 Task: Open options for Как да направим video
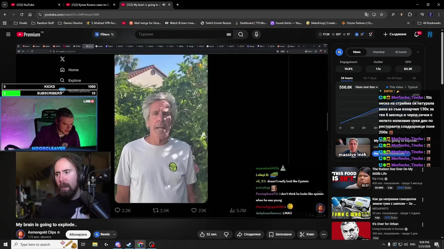(x=422, y=200)
